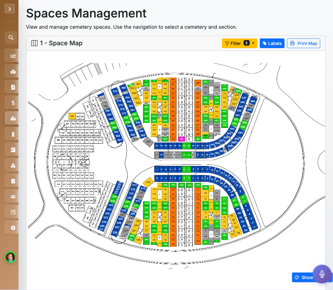Screen dimensions: 333x290
Task: Open the search panel in the sidebar
Action: 11,37
